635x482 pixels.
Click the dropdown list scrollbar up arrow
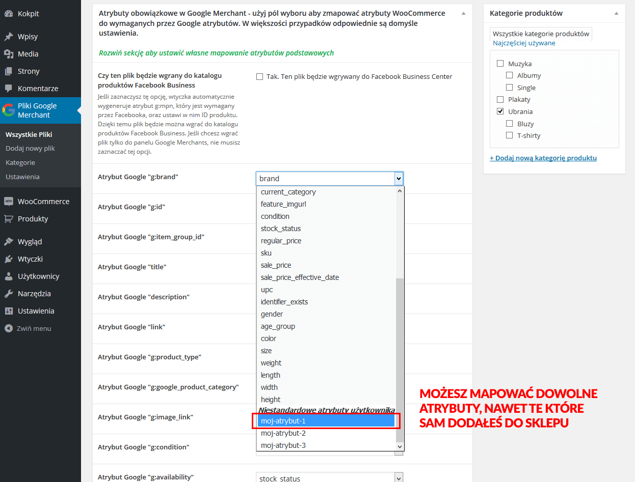tap(400, 191)
